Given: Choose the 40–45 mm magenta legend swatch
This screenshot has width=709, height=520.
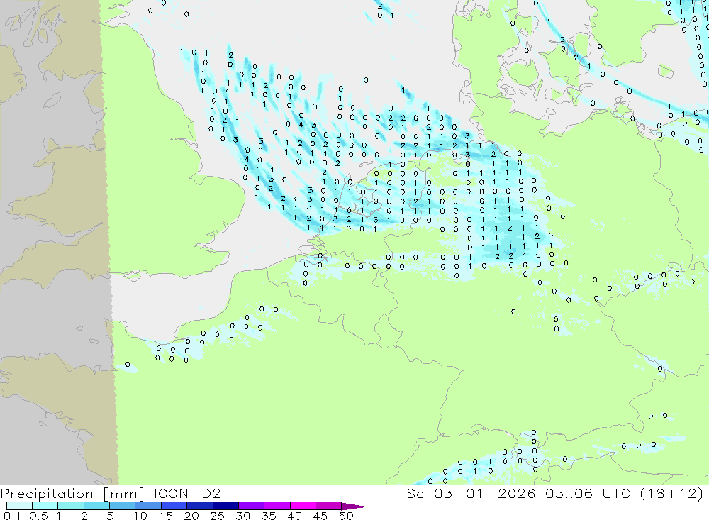Looking at the screenshot, I should click(303, 506).
